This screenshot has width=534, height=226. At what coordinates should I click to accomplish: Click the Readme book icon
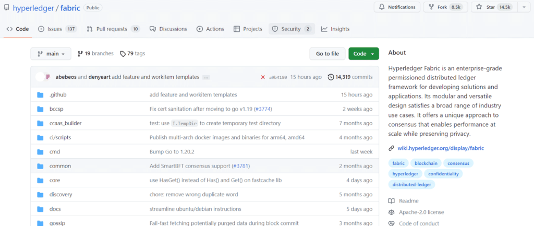pos(392,201)
